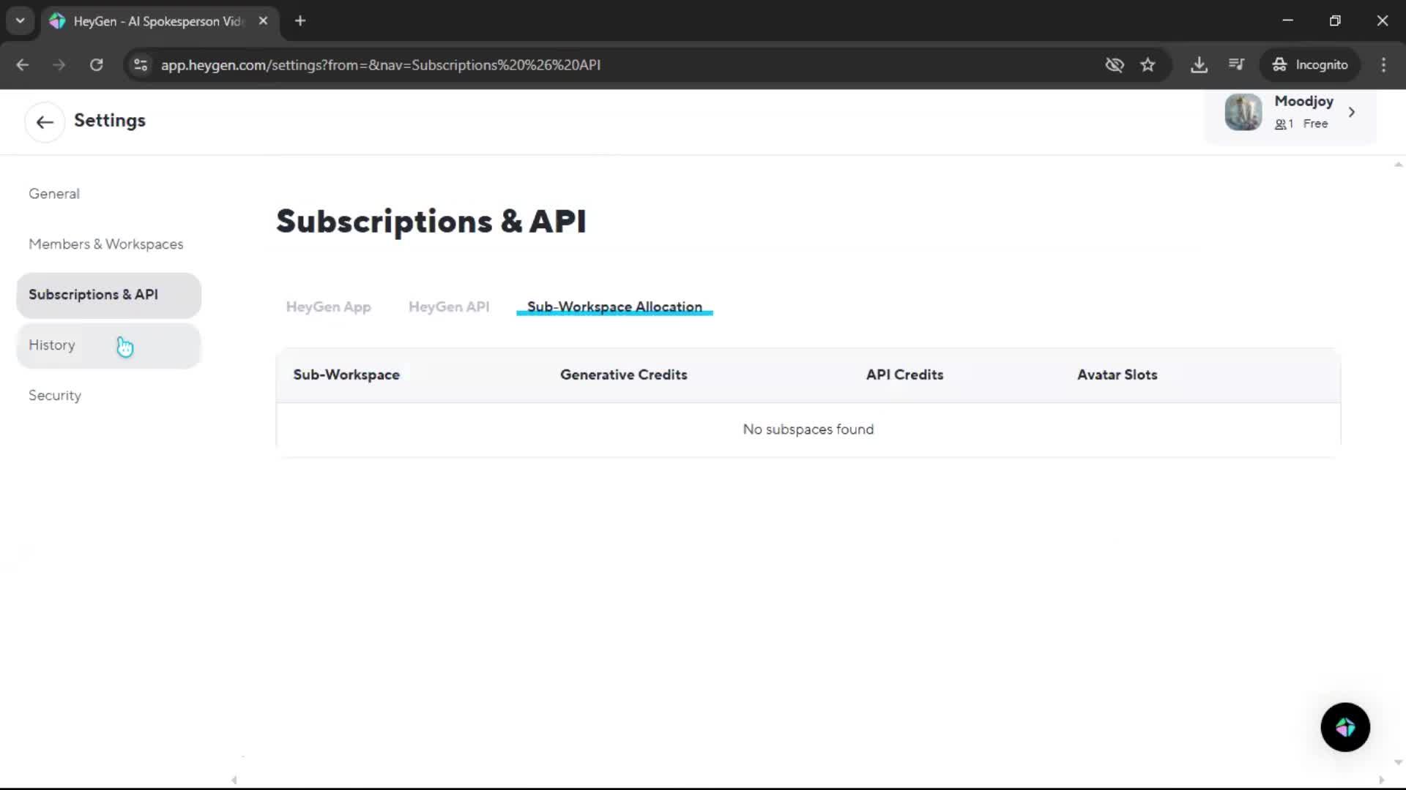1406x790 pixels.
Task: Open the site information icon in address bar
Action: pyautogui.click(x=141, y=64)
